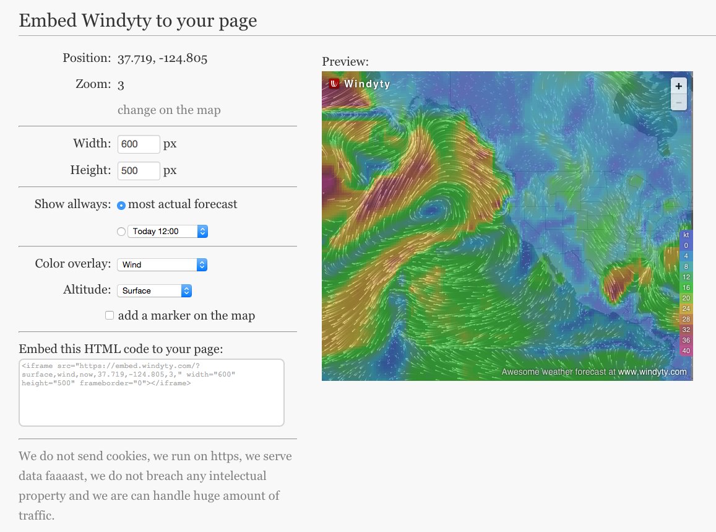Click the 'Color overlay:' label
Viewport: 716px width, 532px height.
73,264
